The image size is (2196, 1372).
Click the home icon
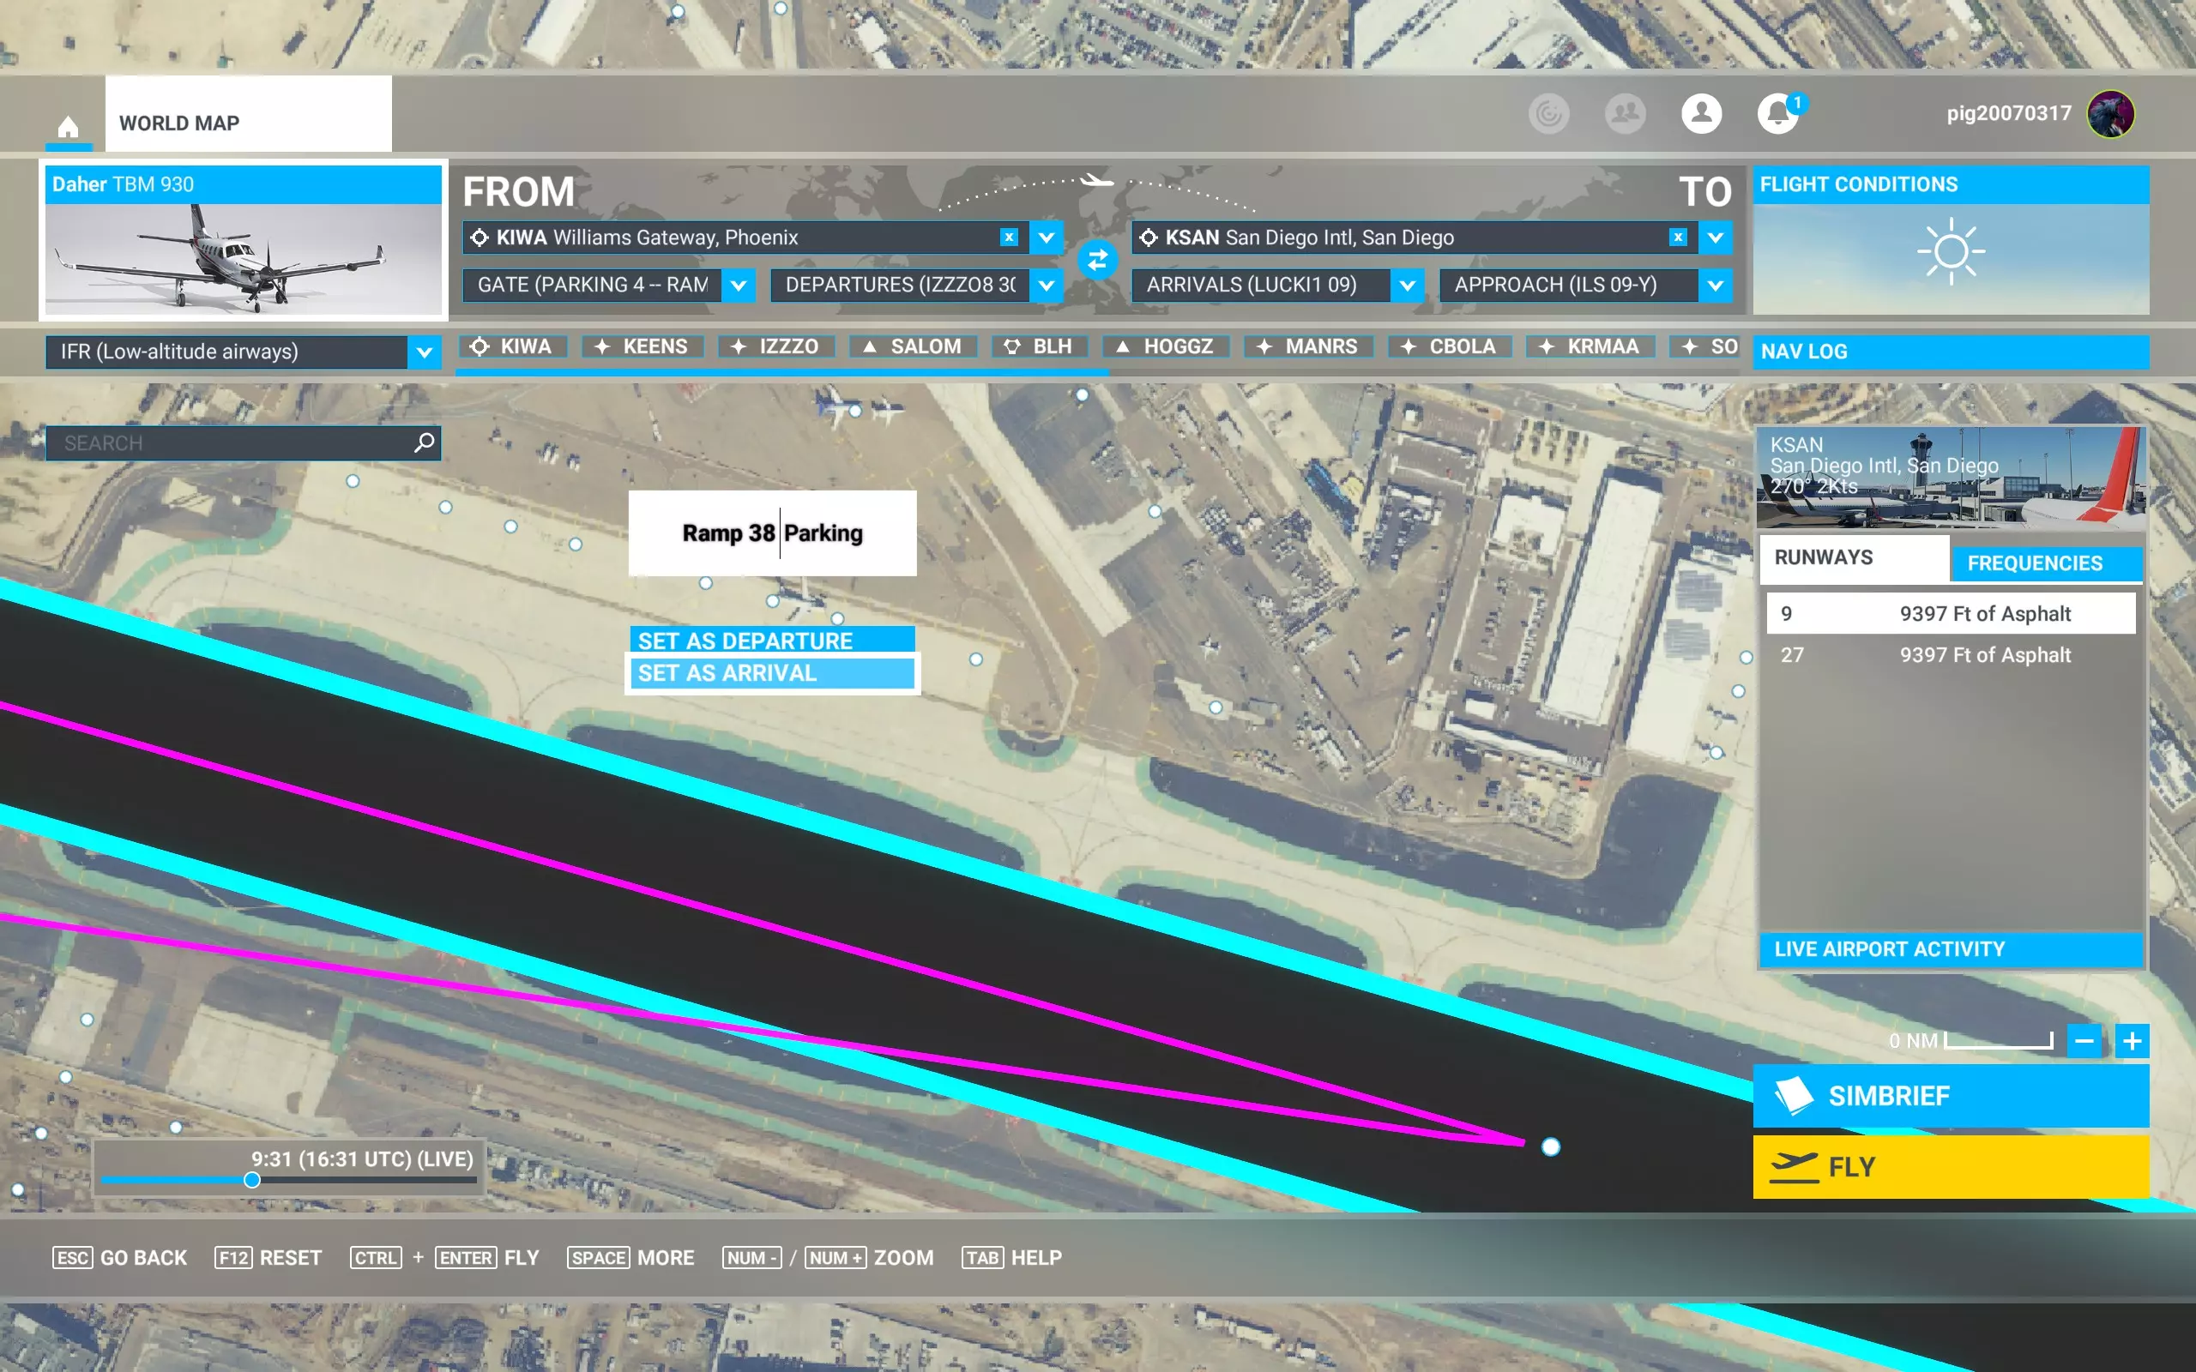point(68,125)
